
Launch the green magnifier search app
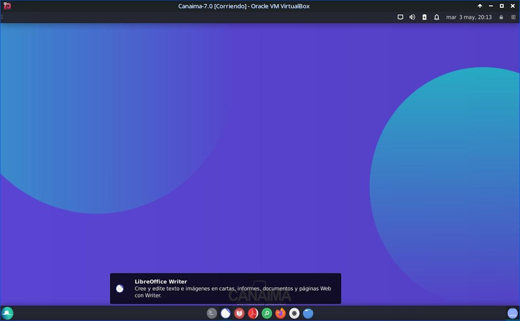point(267,313)
